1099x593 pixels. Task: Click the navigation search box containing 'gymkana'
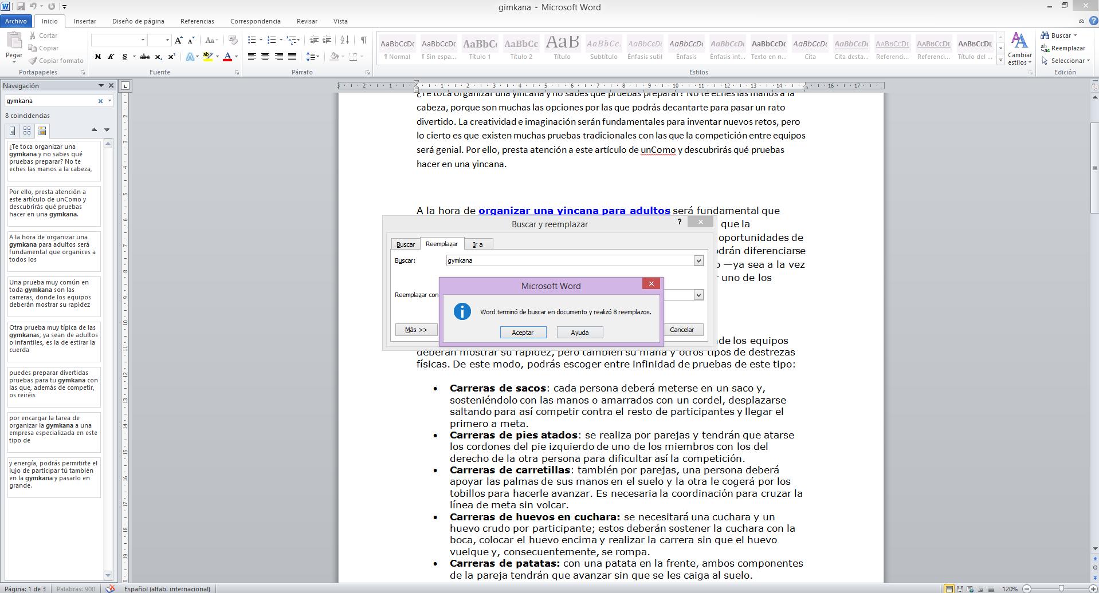point(50,101)
